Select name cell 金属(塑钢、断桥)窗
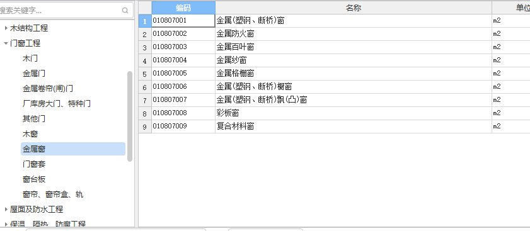530x231 pixels. pos(354,21)
